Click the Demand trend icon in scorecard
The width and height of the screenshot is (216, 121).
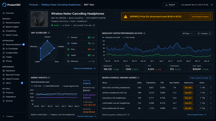pos(68,37)
